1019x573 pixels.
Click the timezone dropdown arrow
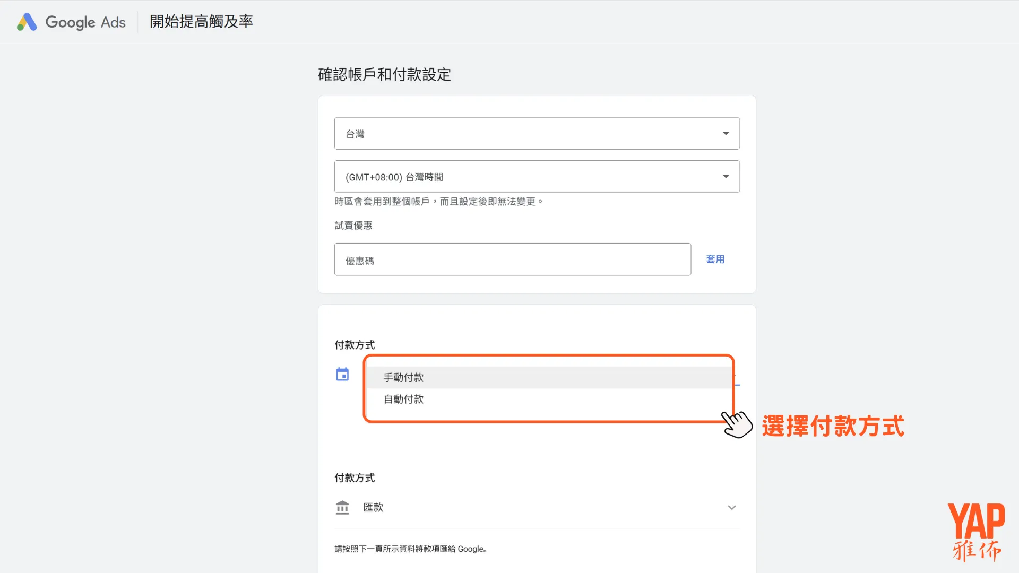coord(726,176)
